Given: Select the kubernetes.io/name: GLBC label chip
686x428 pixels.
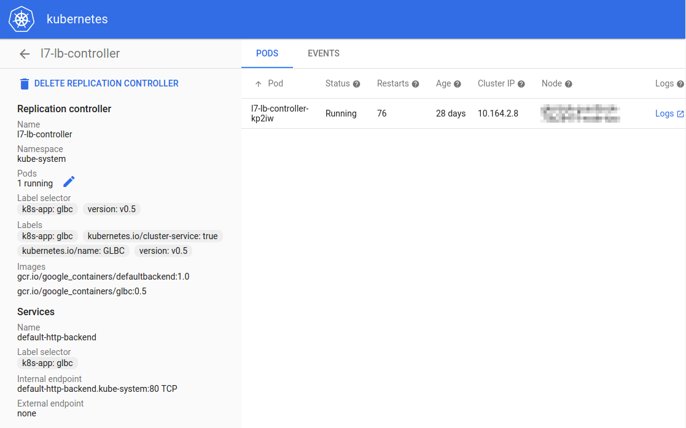Looking at the screenshot, I should coord(73,251).
